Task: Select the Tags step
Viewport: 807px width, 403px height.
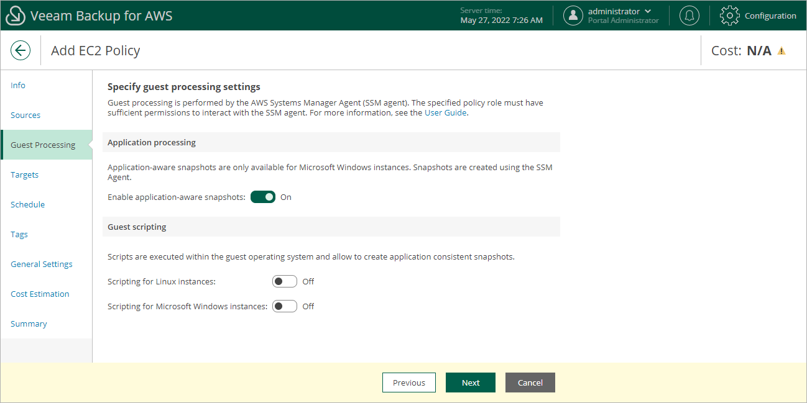Action: click(19, 234)
